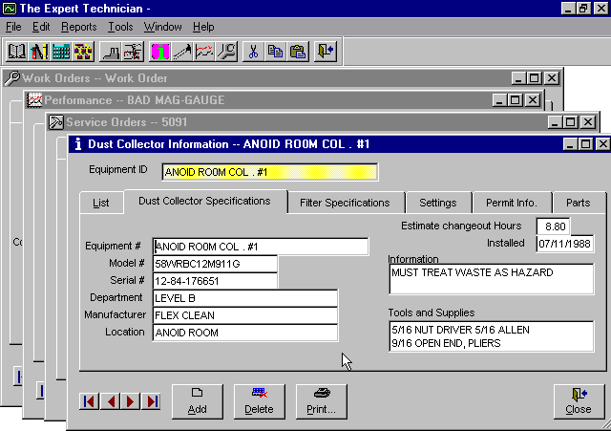Click the Delete button
Viewport: 611px width, 431px height.
click(259, 401)
